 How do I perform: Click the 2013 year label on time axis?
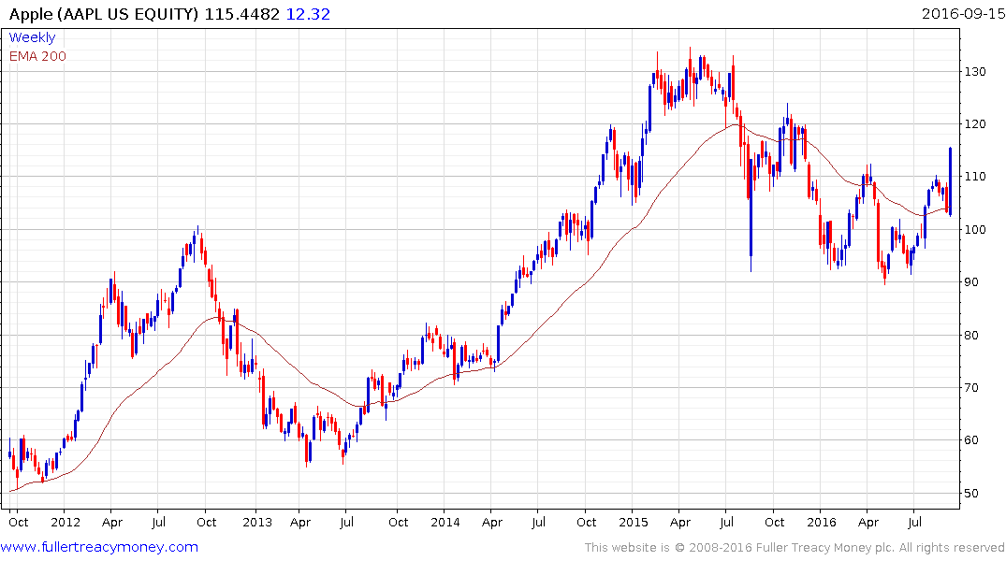pyautogui.click(x=257, y=522)
